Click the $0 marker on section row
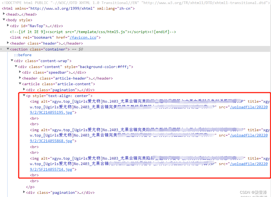271x197 pixels. (81, 49)
